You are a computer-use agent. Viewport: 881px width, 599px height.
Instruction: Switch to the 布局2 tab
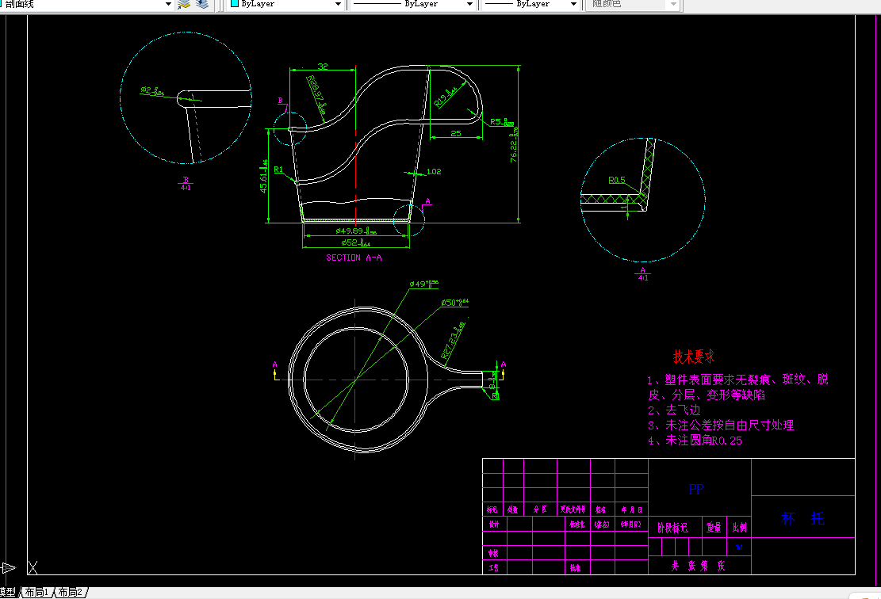click(x=71, y=592)
